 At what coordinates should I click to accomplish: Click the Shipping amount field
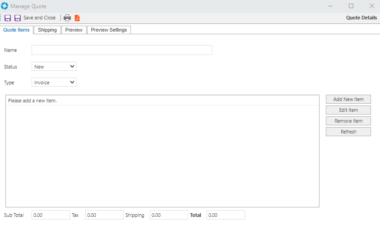(x=168, y=216)
